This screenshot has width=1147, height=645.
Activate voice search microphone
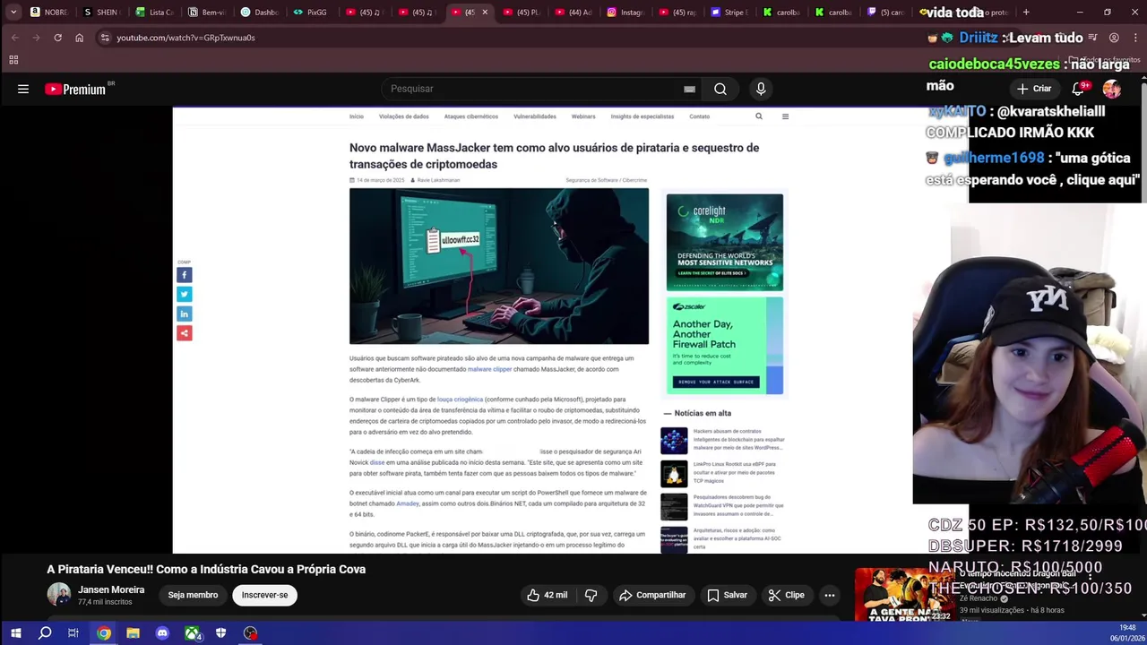761,89
